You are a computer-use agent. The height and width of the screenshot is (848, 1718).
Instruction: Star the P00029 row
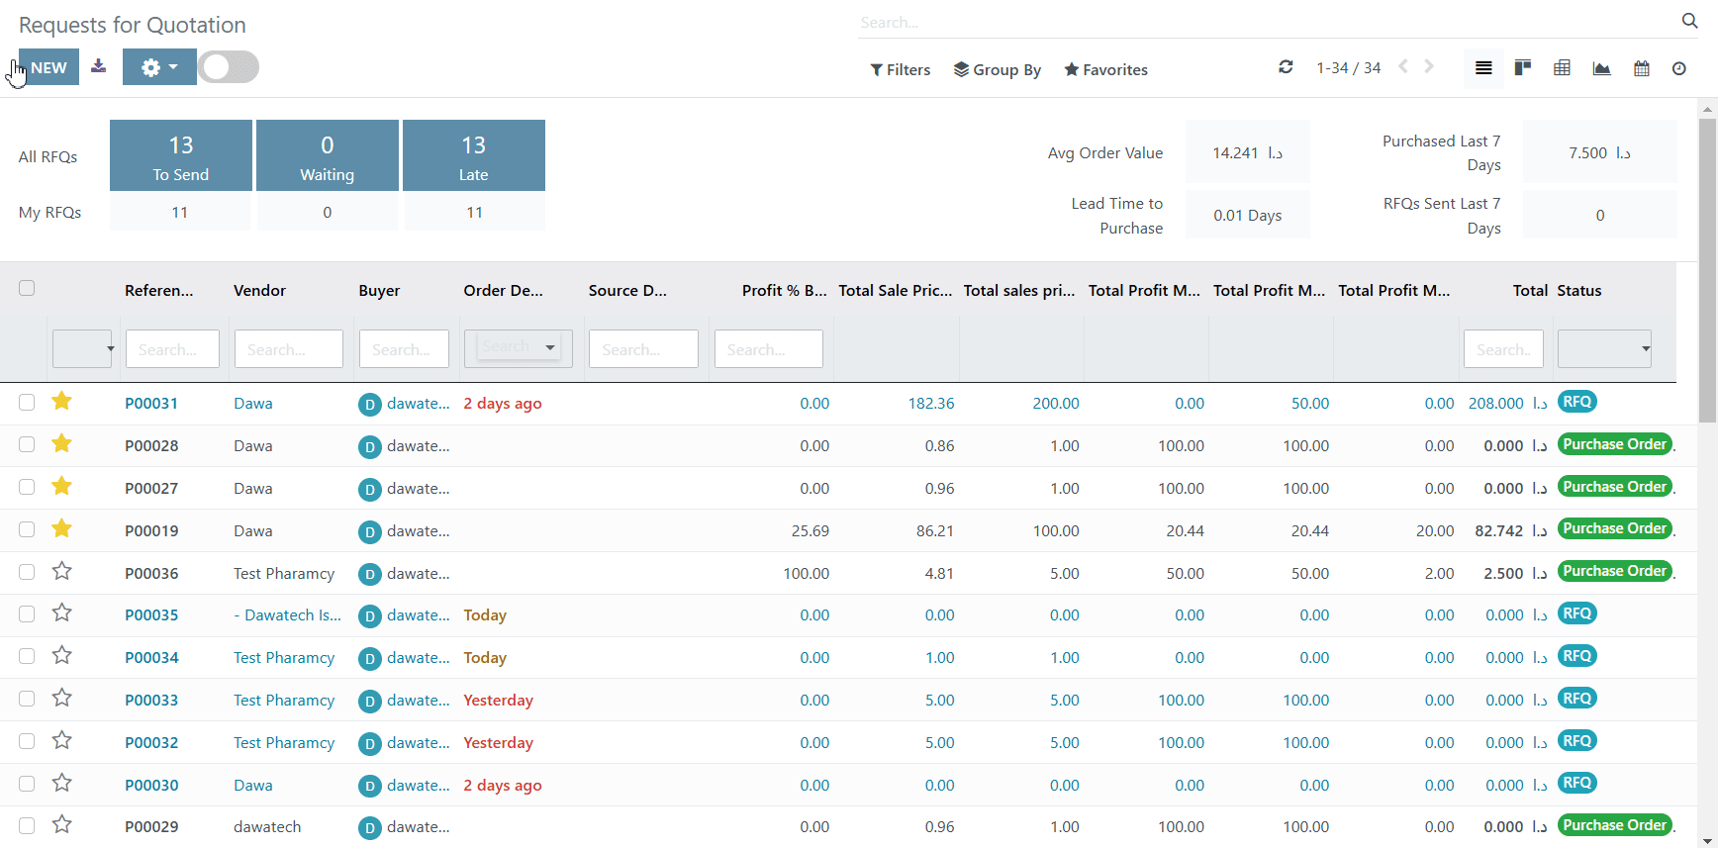(x=61, y=824)
